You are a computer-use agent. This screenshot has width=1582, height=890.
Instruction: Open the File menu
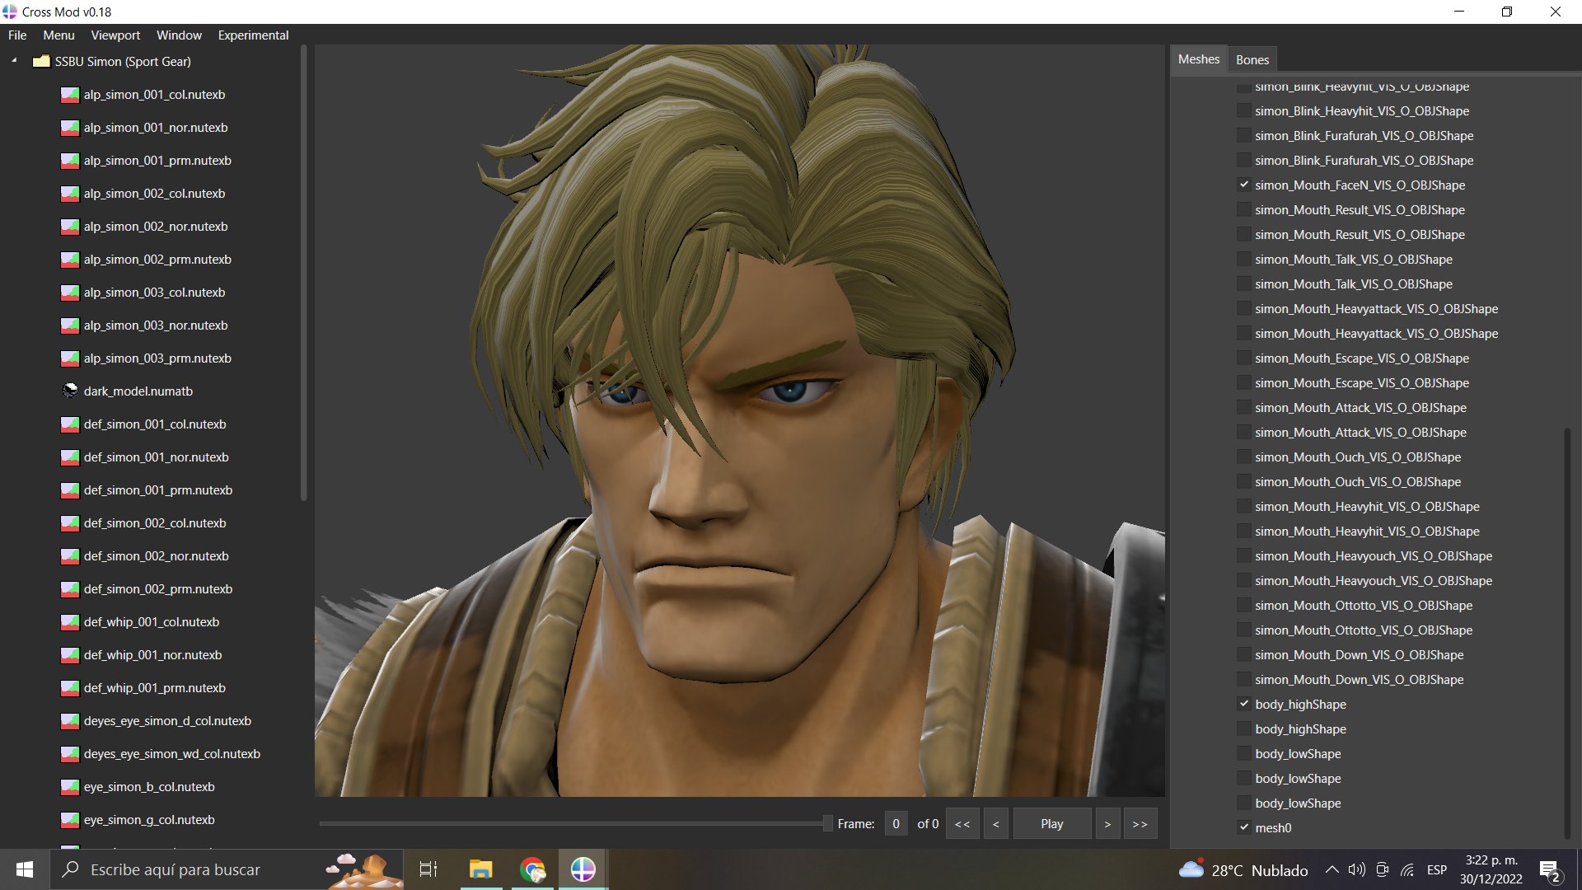tap(17, 35)
